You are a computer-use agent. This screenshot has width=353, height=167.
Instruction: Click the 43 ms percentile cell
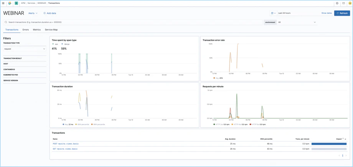pos(270,149)
